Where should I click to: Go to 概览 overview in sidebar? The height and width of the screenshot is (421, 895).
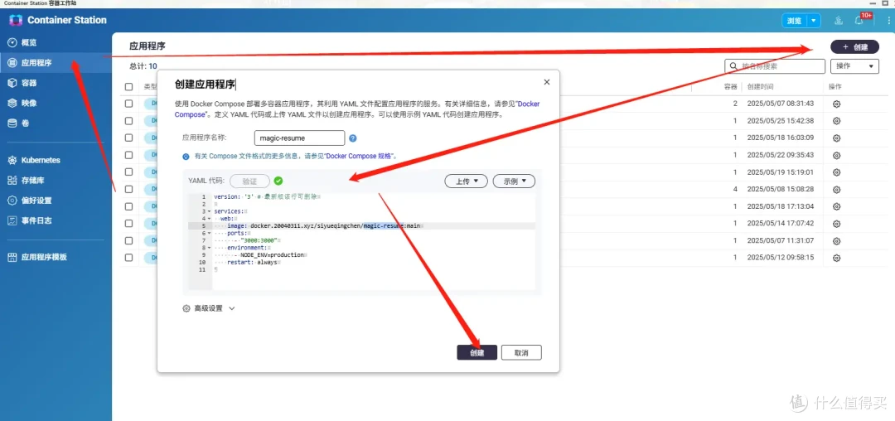pos(56,43)
